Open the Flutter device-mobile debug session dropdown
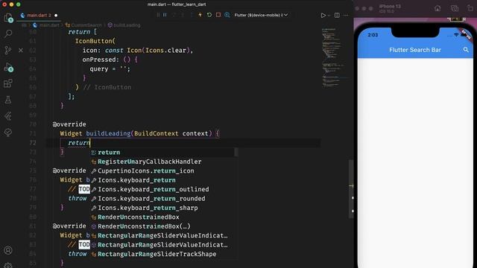Screen dimensions: 477x268 coord(261,15)
